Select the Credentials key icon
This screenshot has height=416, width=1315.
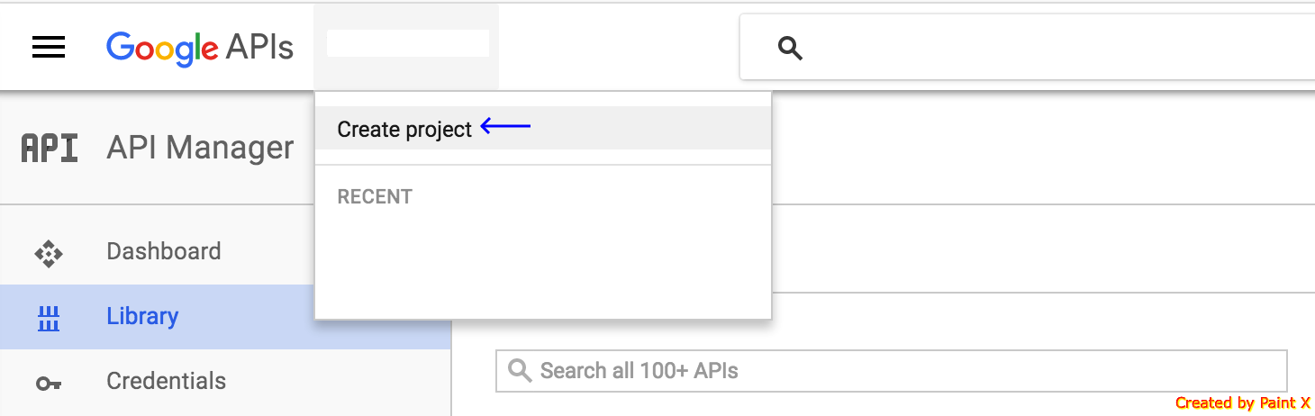click(x=49, y=384)
